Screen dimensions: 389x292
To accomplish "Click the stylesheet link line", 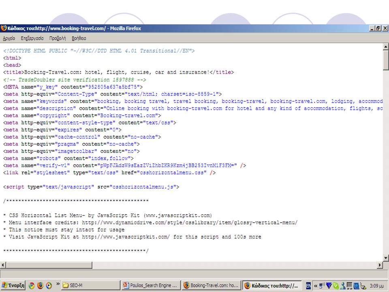I will [x=109, y=173].
